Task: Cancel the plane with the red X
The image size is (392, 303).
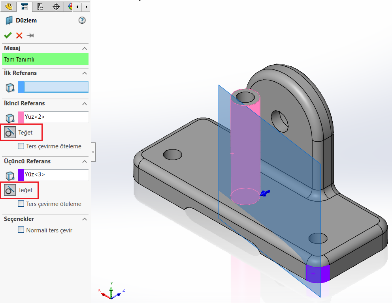Action: click(x=19, y=36)
